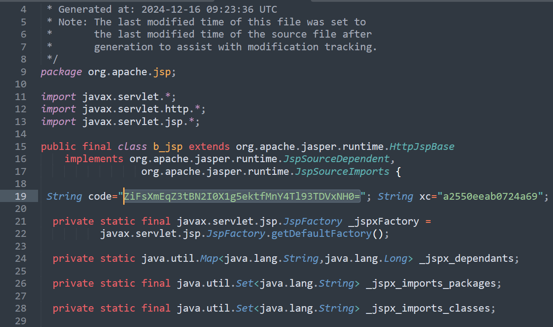Screen dimensions: 553x327
Task: Click "source file after" on line 6
Action: tap(322, 34)
